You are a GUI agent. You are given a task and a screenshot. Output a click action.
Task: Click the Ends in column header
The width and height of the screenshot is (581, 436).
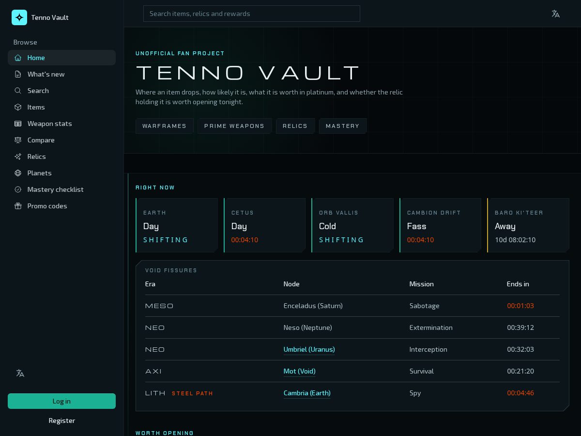click(518, 284)
